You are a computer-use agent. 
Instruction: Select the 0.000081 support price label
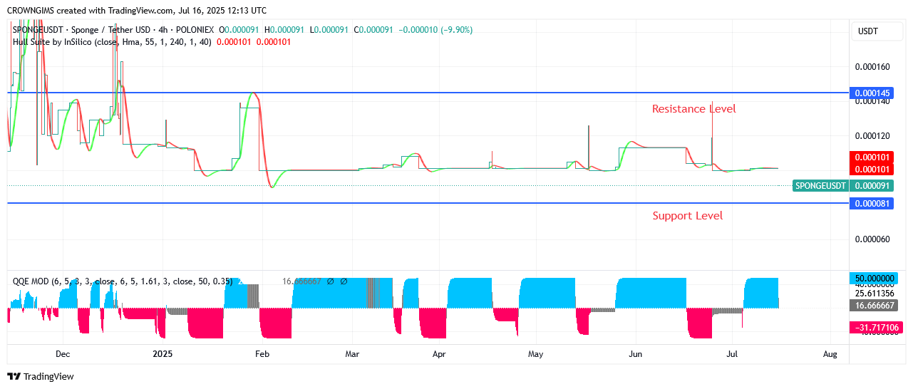click(872, 203)
